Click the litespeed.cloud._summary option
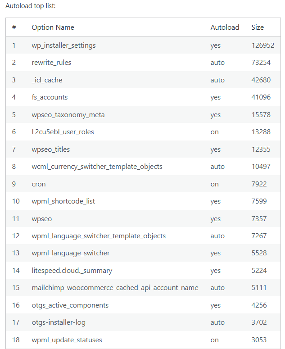Image resolution: width=285 pixels, height=349 pixels. pyautogui.click(x=72, y=271)
